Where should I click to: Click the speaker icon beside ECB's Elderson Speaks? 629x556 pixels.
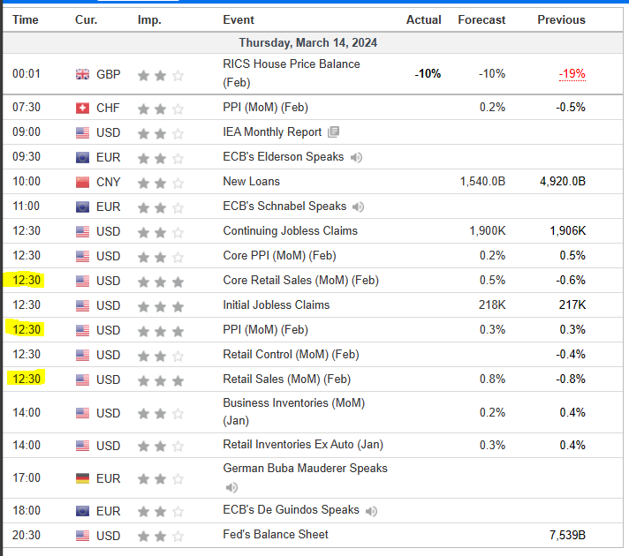pyautogui.click(x=357, y=157)
